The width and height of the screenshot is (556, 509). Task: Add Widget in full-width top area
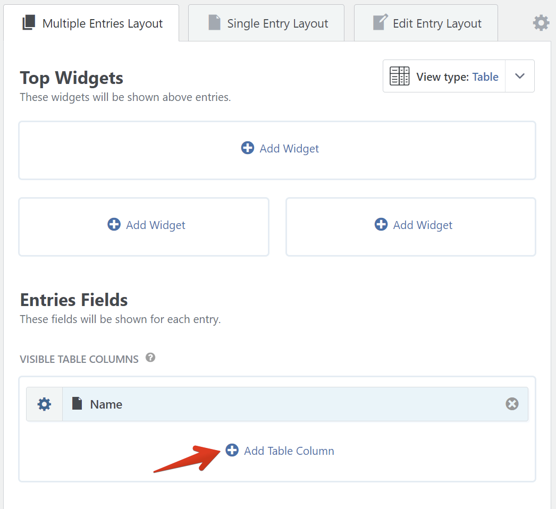[280, 149]
